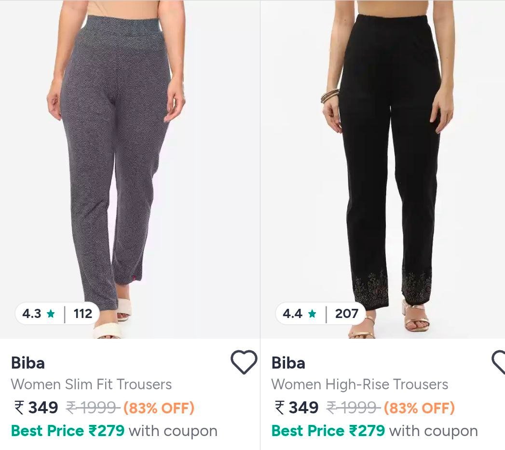Click the 112 reviews count on the left product

[82, 314]
